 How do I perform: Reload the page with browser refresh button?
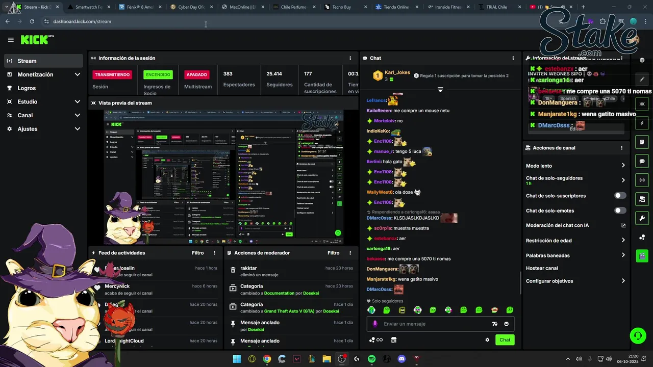coord(32,21)
